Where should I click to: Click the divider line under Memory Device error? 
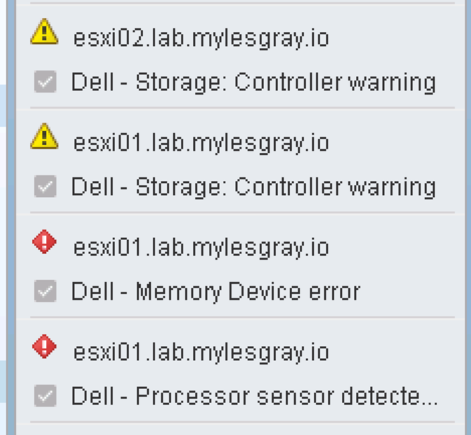click(243, 317)
